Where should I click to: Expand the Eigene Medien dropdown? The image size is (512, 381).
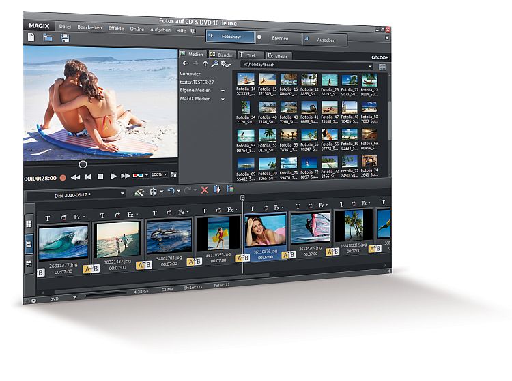pyautogui.click(x=223, y=90)
